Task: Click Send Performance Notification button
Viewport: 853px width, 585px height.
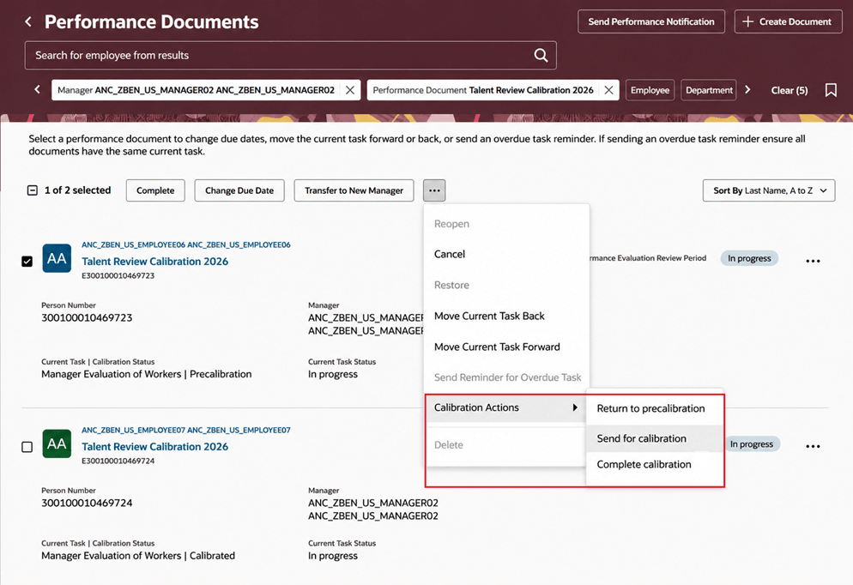Action: (651, 21)
